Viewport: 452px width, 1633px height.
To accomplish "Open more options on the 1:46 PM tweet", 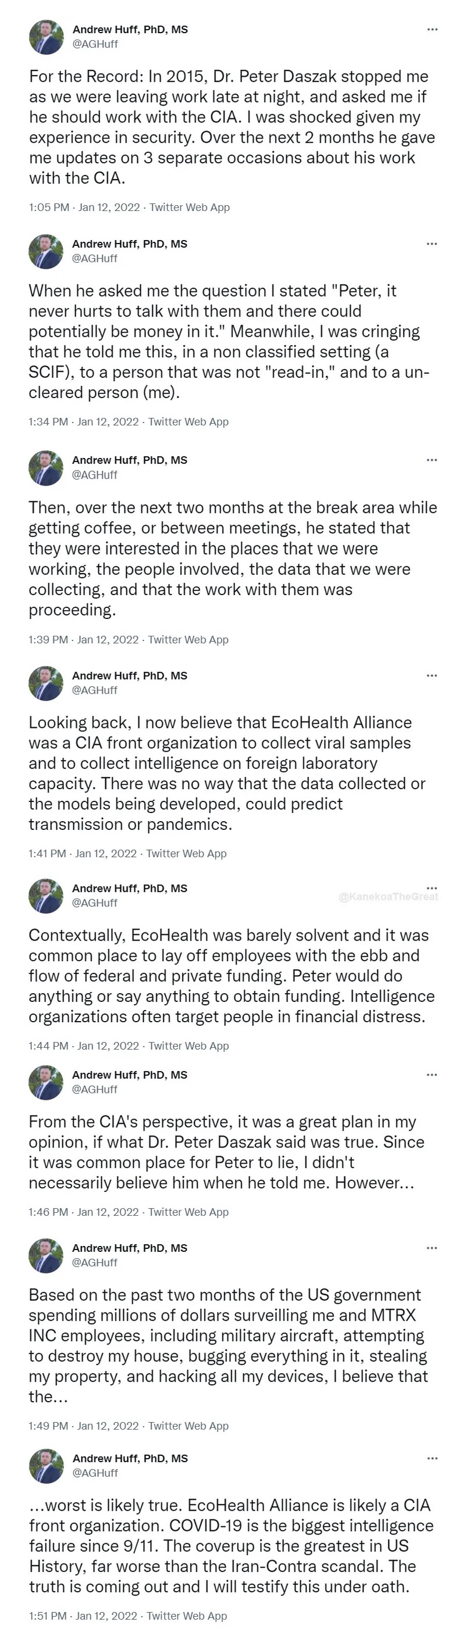I will [432, 1075].
